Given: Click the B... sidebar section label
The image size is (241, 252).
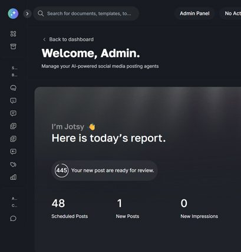Looking at the screenshot, I should 14,75.
